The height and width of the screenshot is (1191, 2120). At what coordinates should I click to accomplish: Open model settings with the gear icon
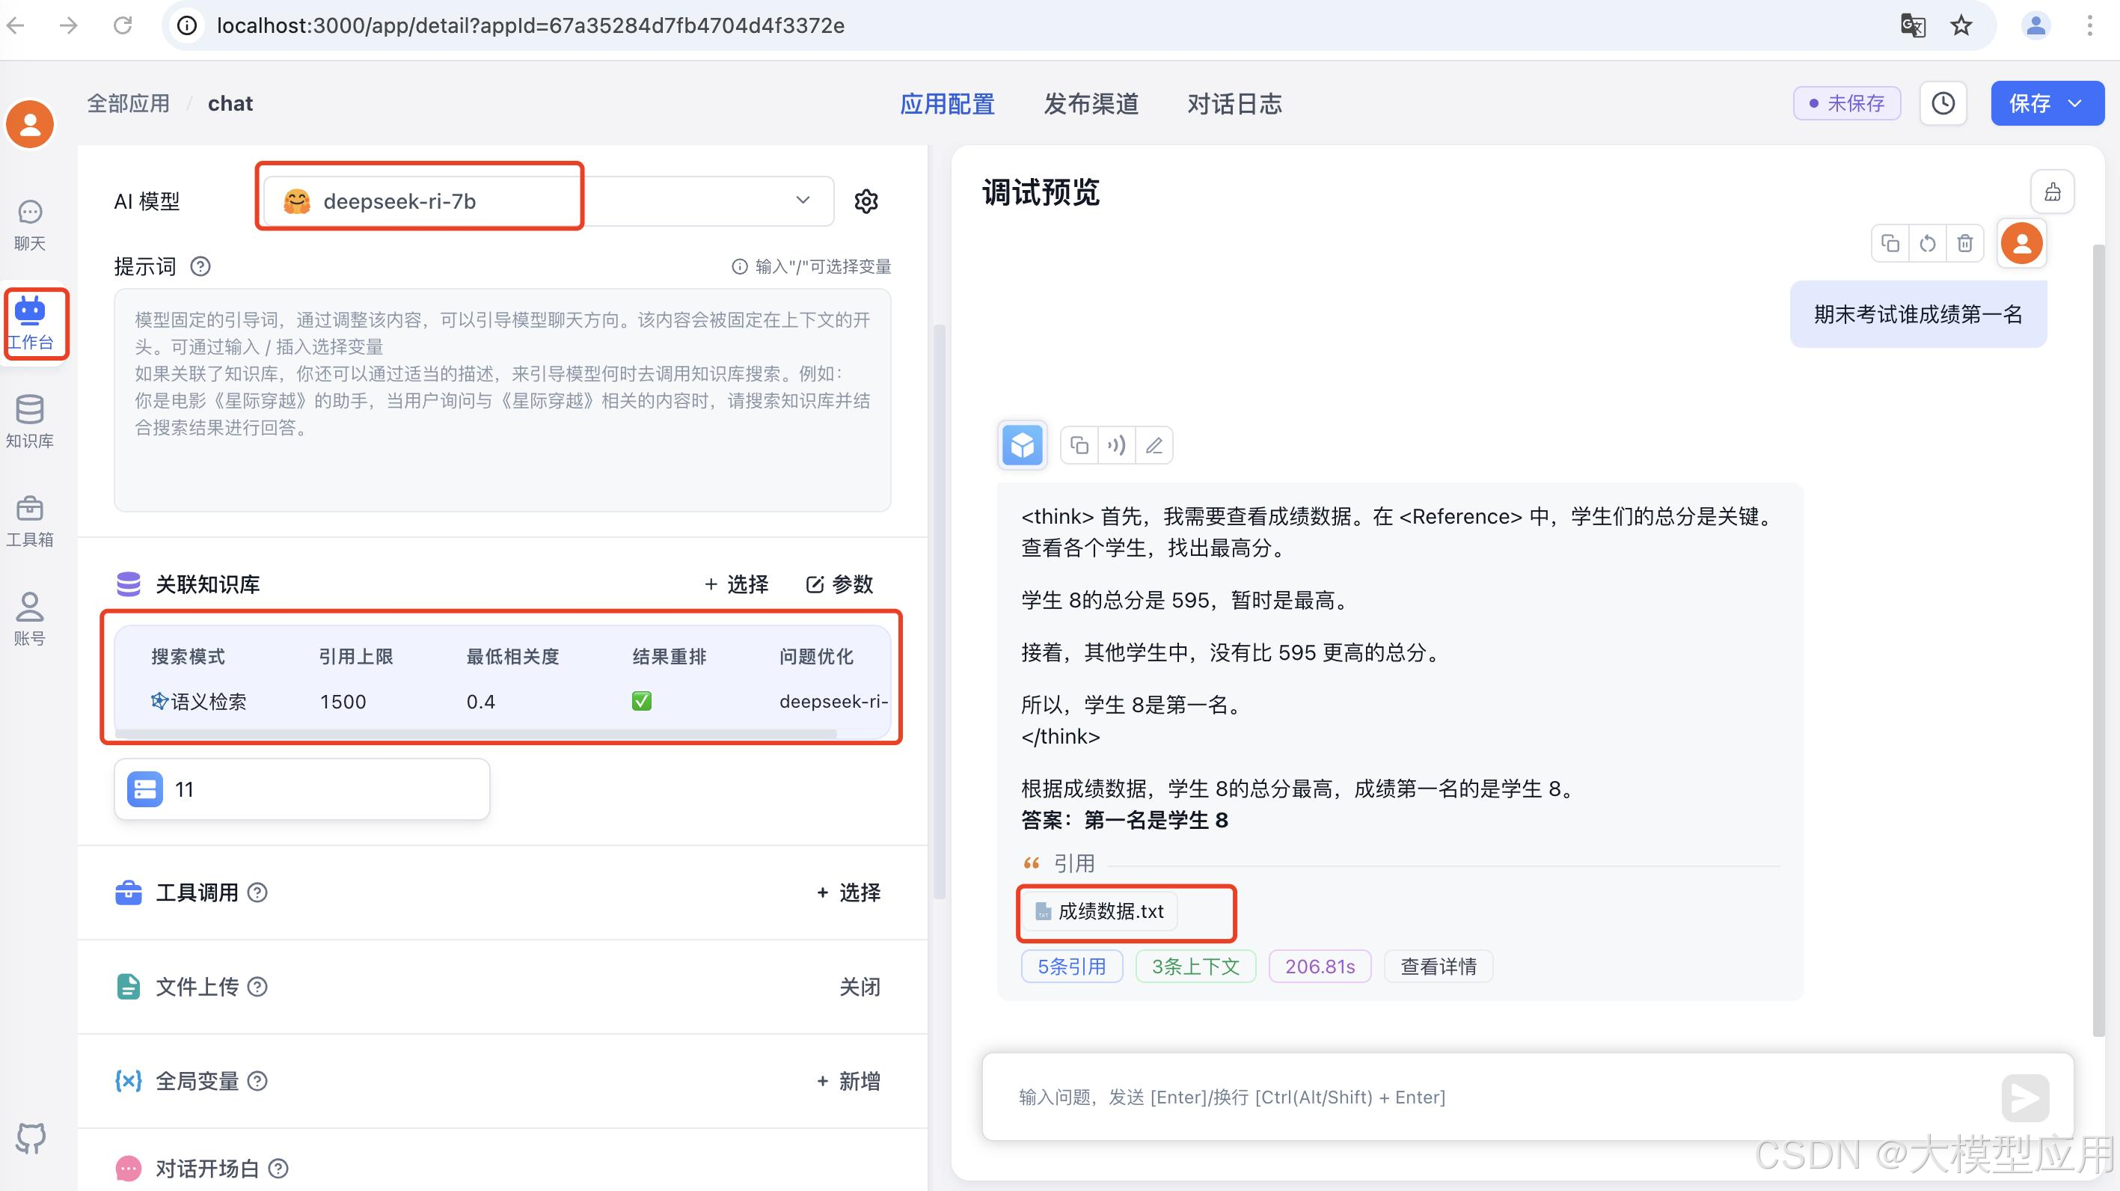coord(866,200)
